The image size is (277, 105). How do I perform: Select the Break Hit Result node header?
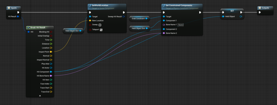click(40, 28)
